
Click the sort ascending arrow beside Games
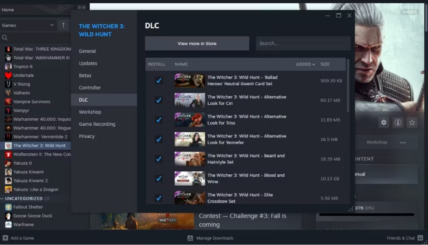point(63,25)
